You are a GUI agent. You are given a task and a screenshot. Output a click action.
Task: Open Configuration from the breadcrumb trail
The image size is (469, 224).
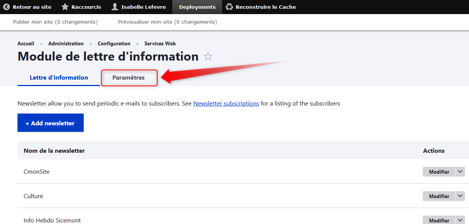point(114,44)
